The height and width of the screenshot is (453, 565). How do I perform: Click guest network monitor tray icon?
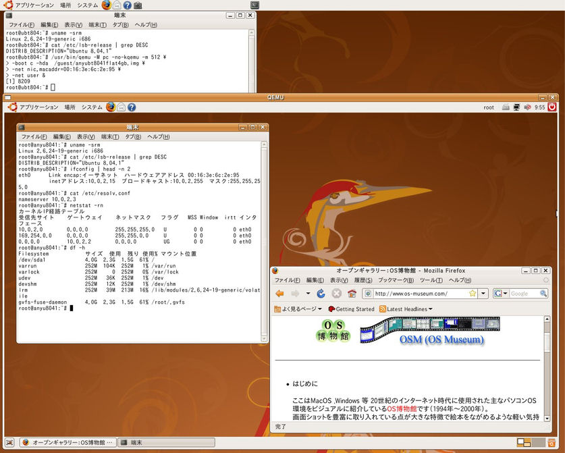pos(516,107)
